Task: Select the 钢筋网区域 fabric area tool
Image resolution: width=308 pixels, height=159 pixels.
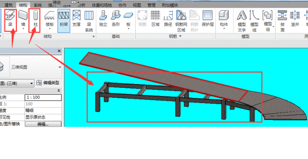Action: click(181, 21)
